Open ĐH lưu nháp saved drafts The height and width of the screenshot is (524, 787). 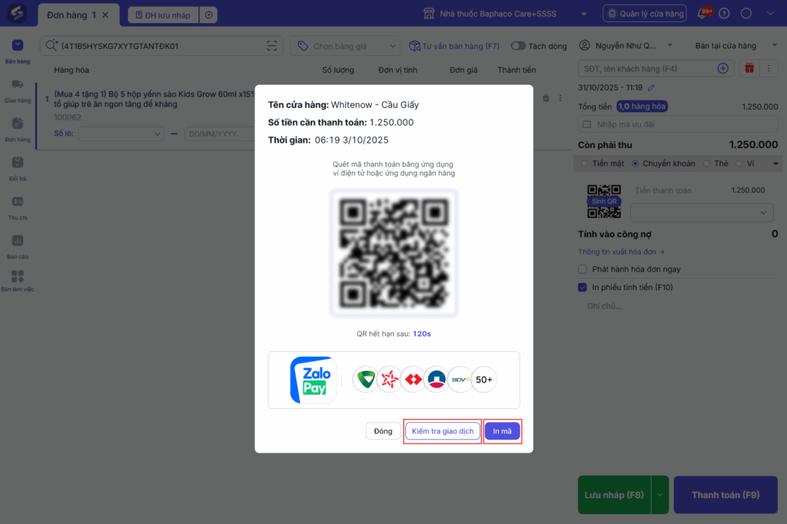point(164,15)
